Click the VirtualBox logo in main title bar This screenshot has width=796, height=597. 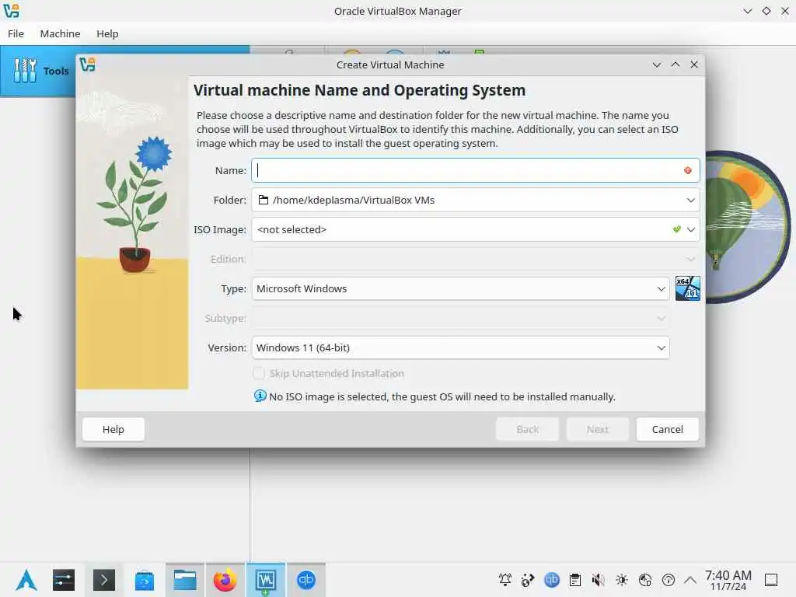(11, 11)
